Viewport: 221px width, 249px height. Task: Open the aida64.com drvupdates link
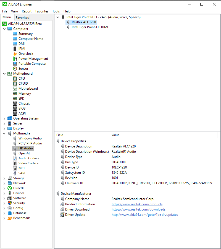[145, 214]
